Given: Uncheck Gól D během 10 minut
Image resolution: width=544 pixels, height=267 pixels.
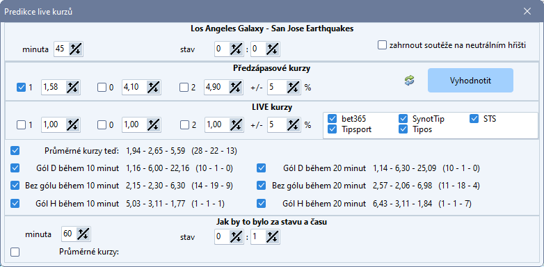Looking at the screenshot, I should coord(15,168).
